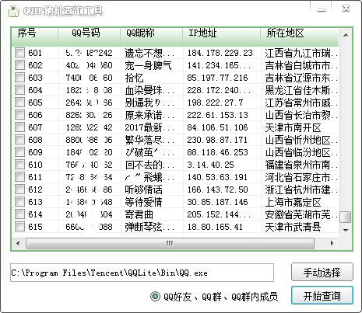362x313 pixels.
Task: Select the region cell starting 黑龙江省佳木斯
Action: coord(301,90)
